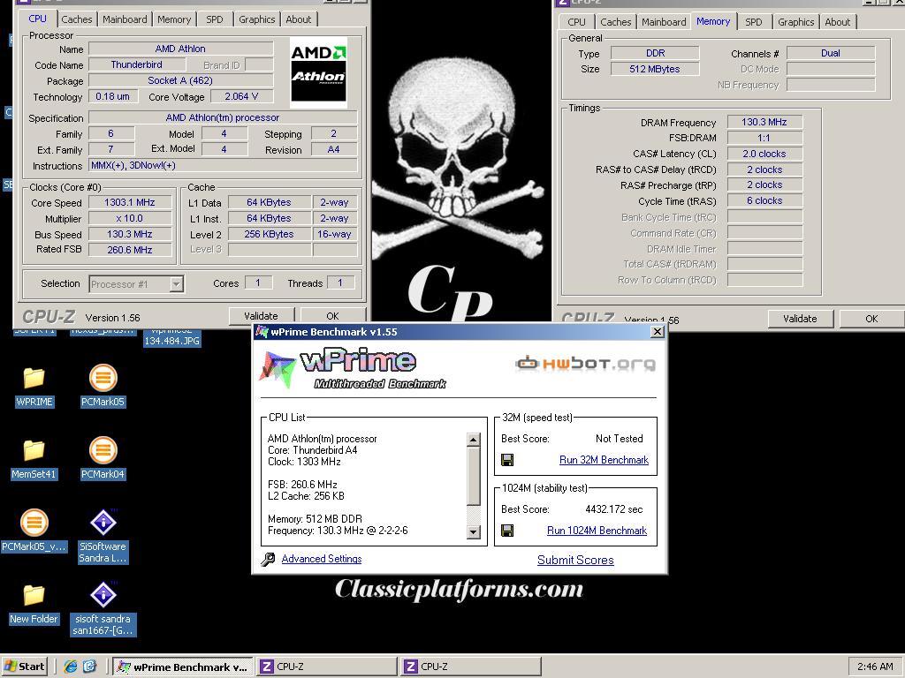Select the 134.484.JPG desktop file
905x678 pixels.
click(x=172, y=340)
